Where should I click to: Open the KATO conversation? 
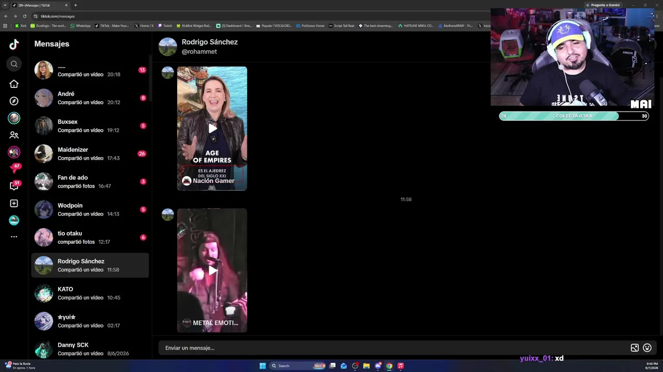coord(90,293)
